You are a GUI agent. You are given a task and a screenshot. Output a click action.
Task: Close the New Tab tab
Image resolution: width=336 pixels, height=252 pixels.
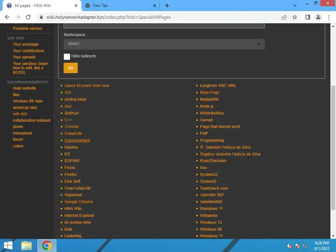coord(155,6)
